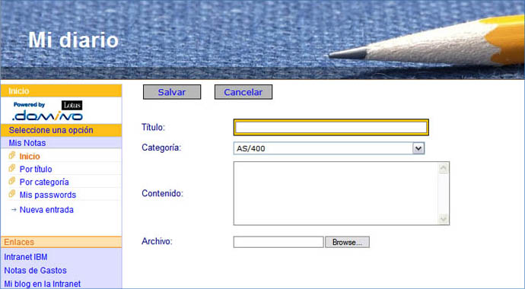Open the Inicio link under Mis Notas
The width and height of the screenshot is (525, 289).
tap(30, 156)
